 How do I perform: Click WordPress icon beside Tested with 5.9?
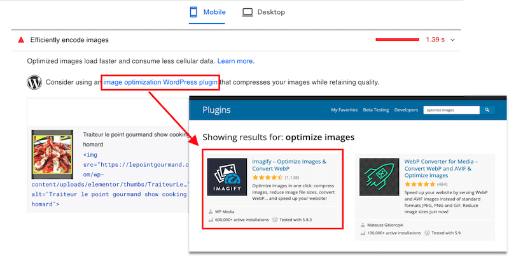pyautogui.click(x=428, y=233)
